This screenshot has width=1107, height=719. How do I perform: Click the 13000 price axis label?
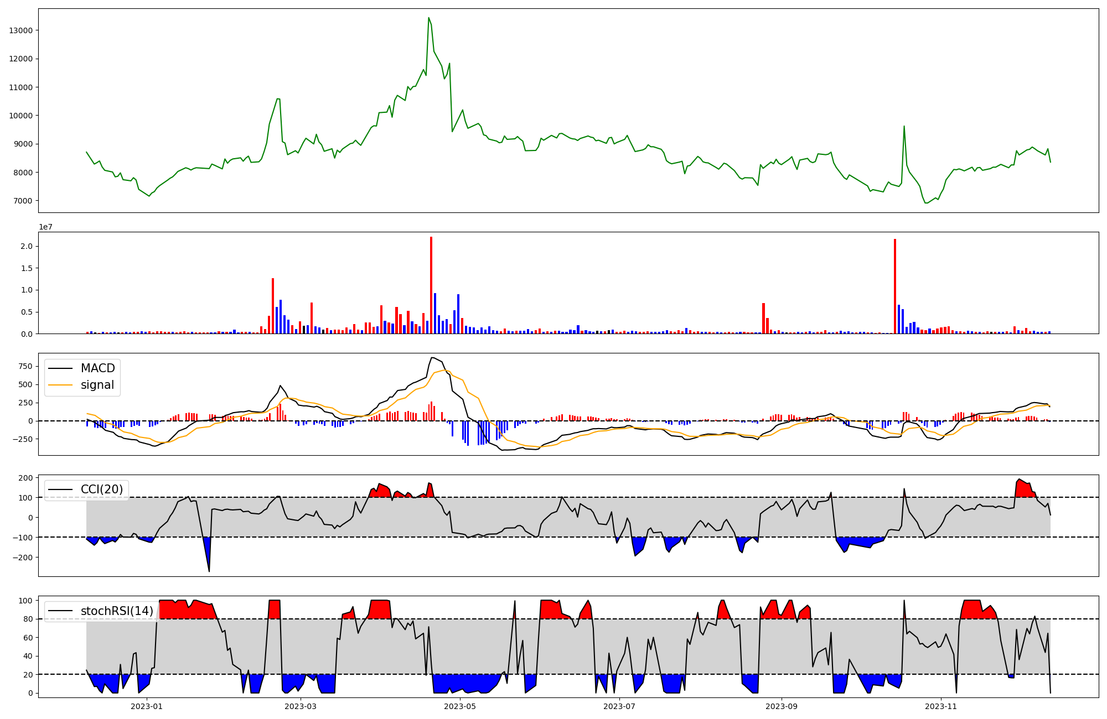tap(20, 30)
